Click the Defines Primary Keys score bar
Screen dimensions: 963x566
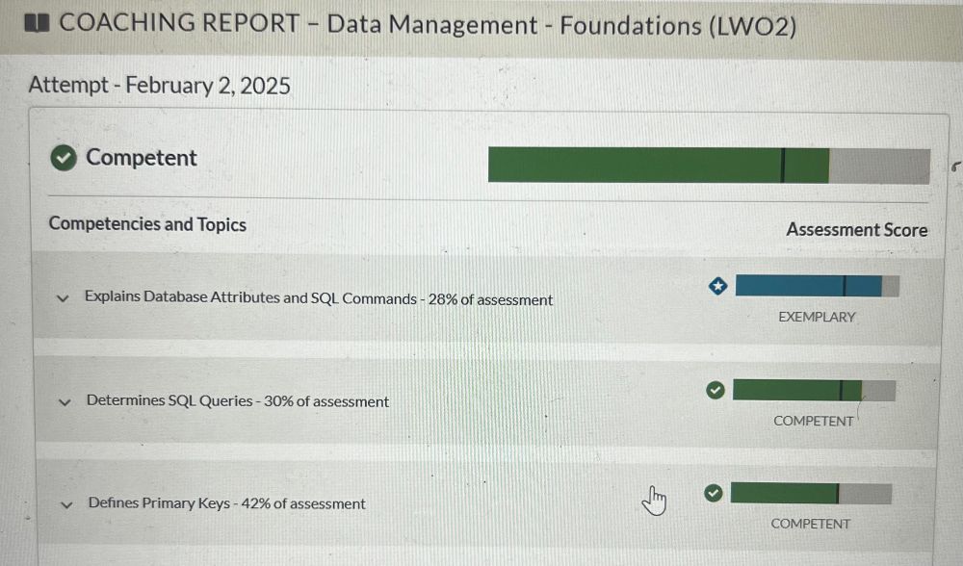pos(811,494)
